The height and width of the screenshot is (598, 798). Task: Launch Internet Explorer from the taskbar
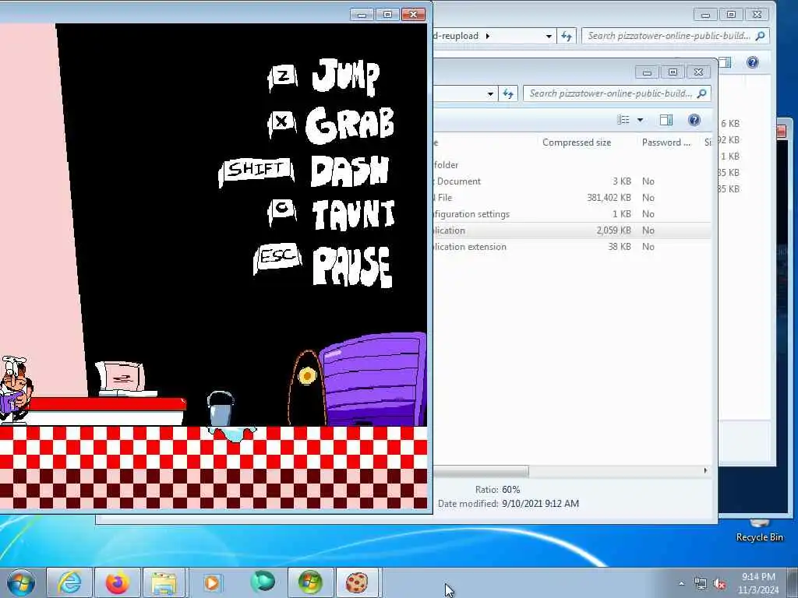pos(69,582)
